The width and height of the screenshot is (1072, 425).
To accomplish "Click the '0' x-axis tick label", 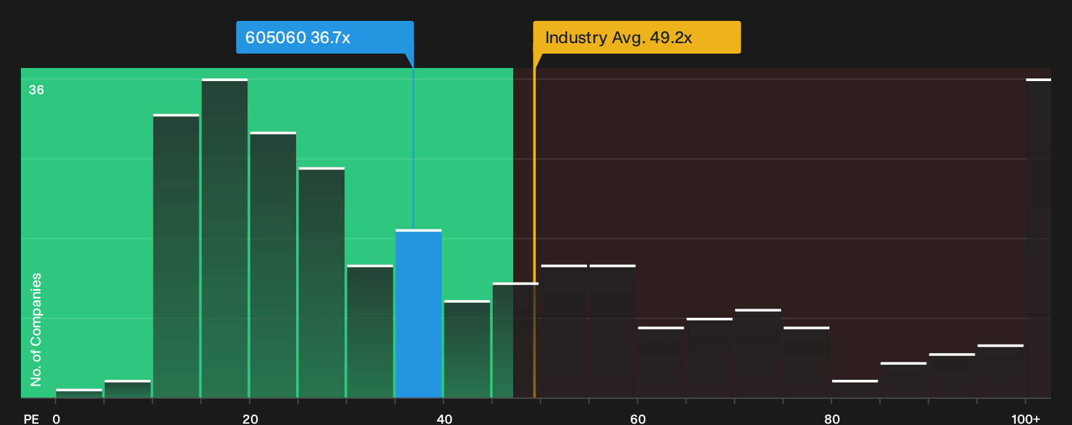I will coord(56,419).
